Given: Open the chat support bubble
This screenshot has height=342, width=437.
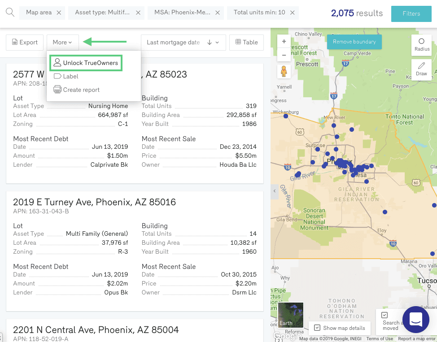Looking at the screenshot, I should click(415, 320).
